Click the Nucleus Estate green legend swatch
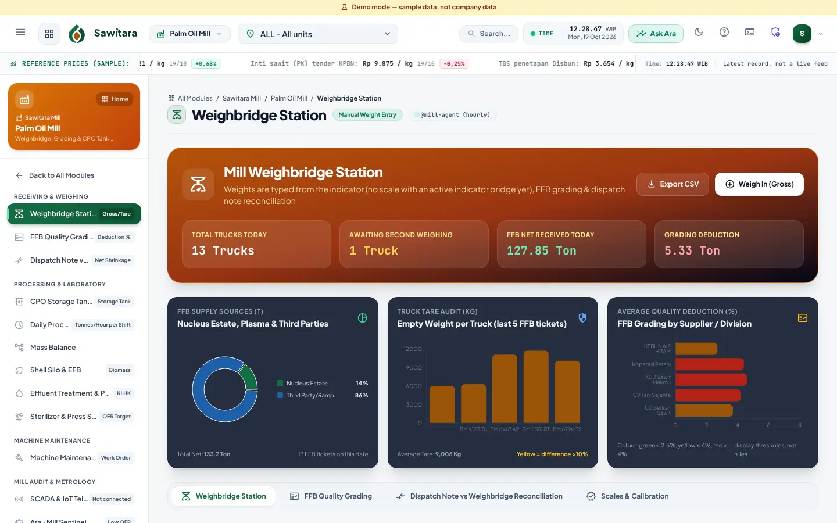Screen dimensions: 837x523 280,383
